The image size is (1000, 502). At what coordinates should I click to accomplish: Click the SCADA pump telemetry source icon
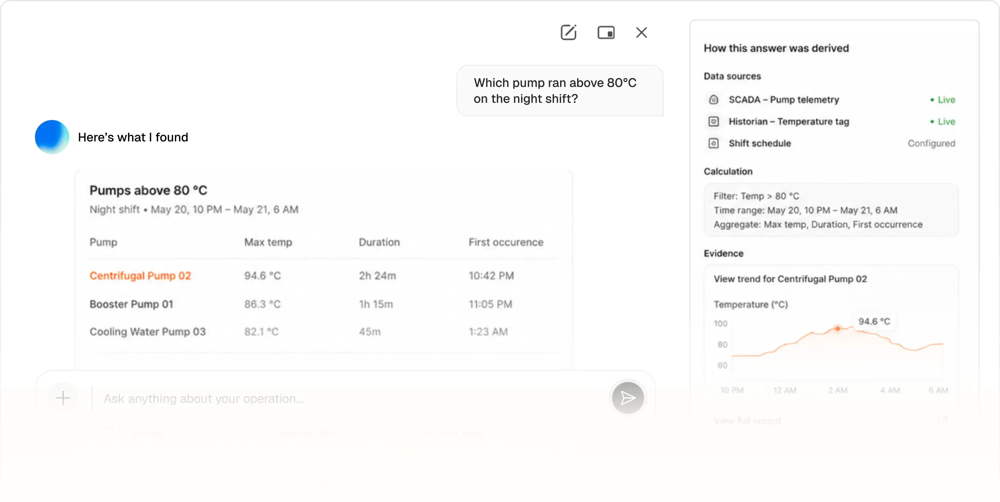click(714, 100)
